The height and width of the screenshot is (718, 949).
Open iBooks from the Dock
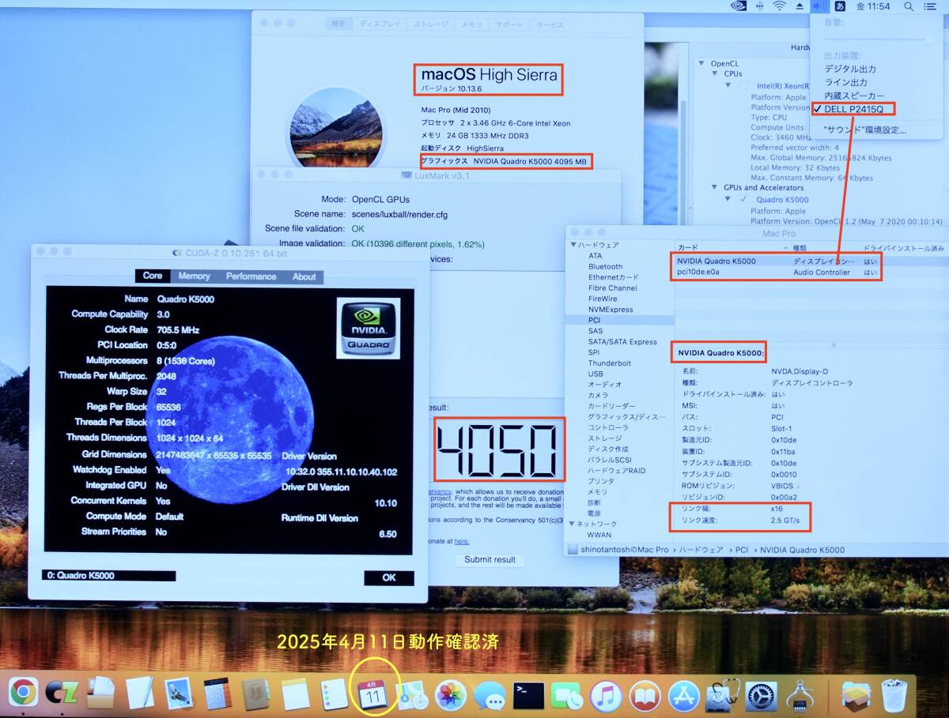pyautogui.click(x=645, y=695)
